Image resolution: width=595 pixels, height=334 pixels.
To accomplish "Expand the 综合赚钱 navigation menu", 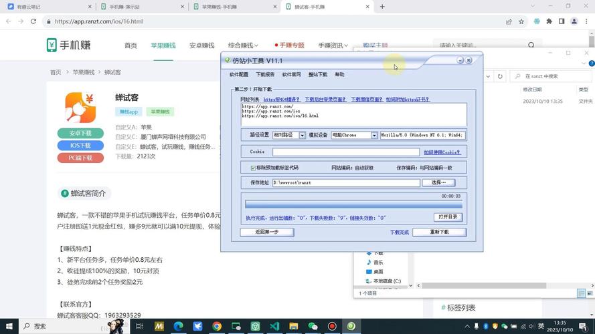I will (x=243, y=45).
